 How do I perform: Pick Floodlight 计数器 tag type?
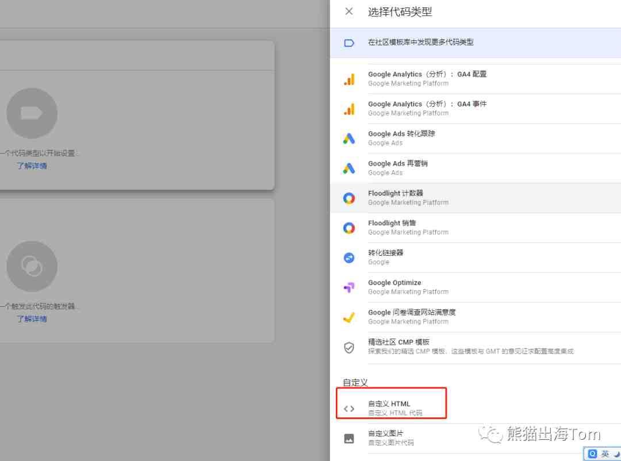point(476,198)
